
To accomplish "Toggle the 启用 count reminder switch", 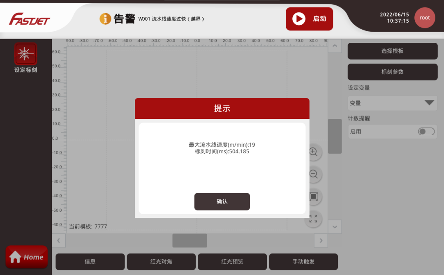I will 426,132.
